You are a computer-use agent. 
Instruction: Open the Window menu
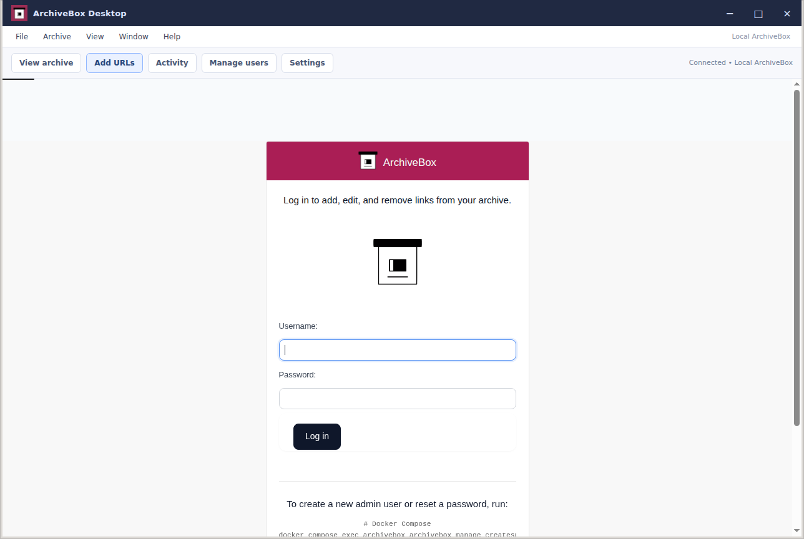click(134, 37)
